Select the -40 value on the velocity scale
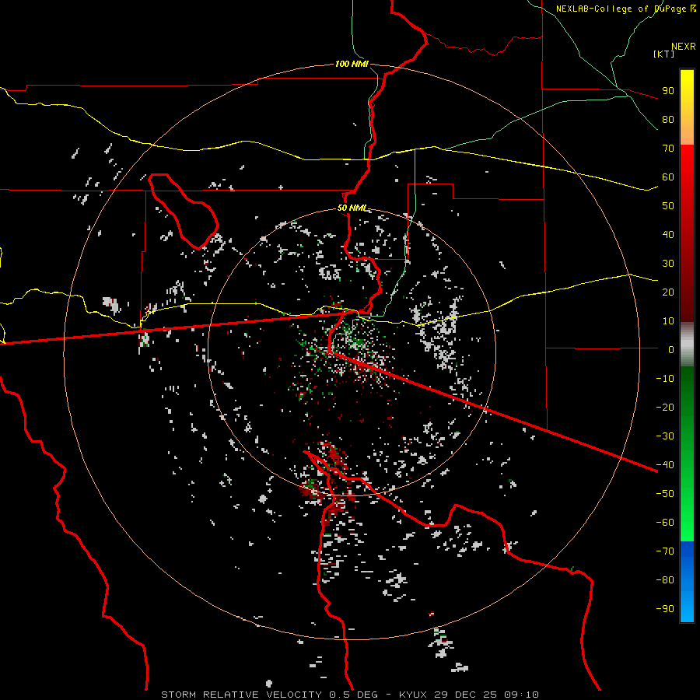Screen dimensions: 700x700 665,465
